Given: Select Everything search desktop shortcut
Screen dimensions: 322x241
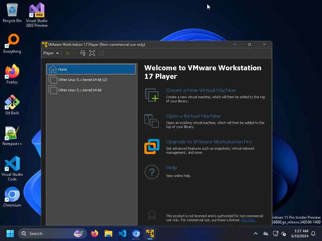Looking at the screenshot, I should pyautogui.click(x=12, y=44).
